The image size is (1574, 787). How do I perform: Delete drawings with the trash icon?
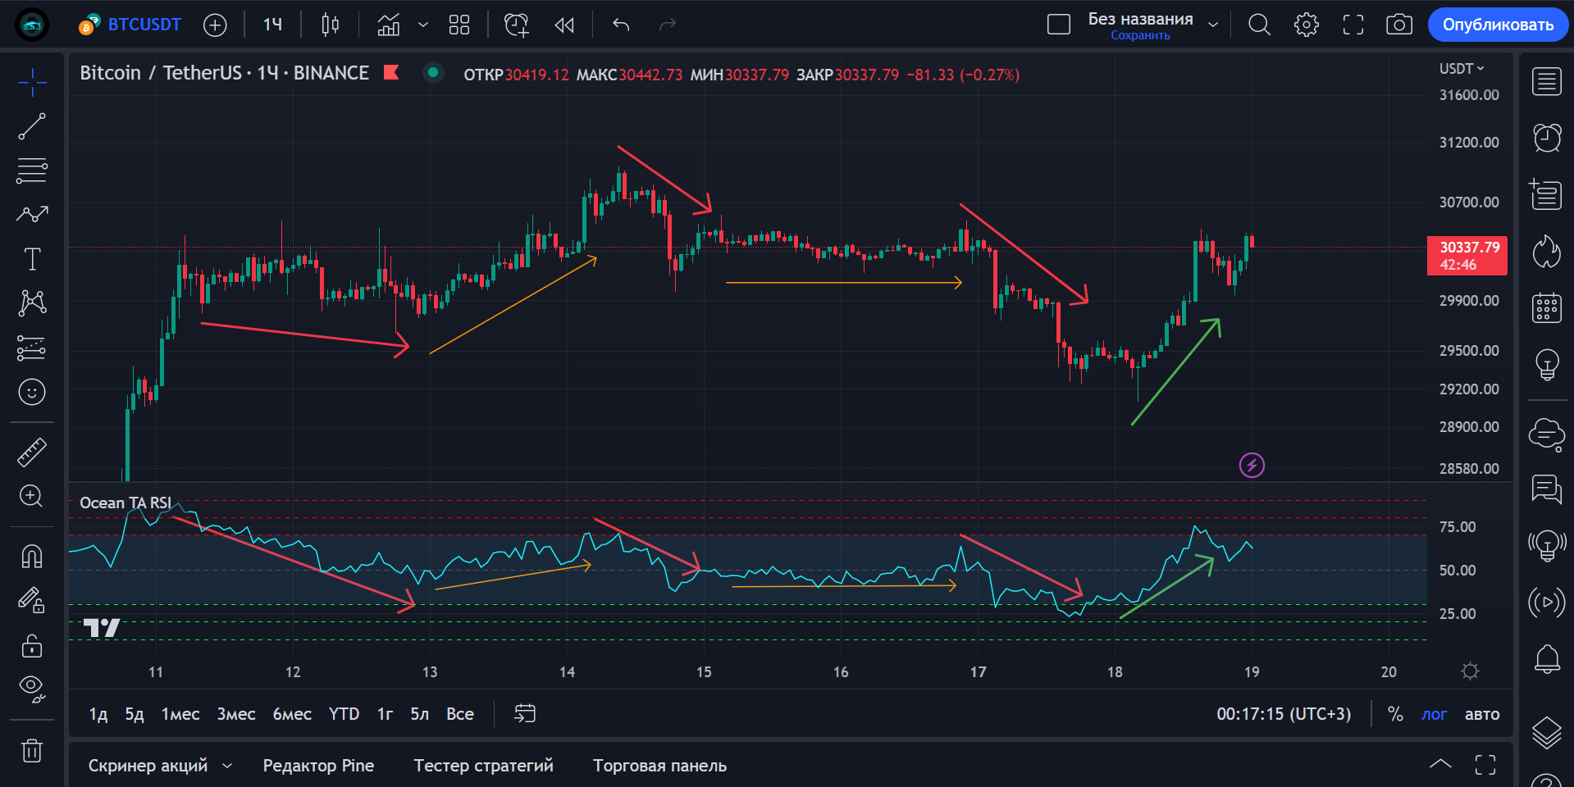pyautogui.click(x=32, y=750)
